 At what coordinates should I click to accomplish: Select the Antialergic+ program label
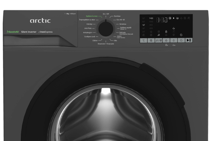(88, 33)
